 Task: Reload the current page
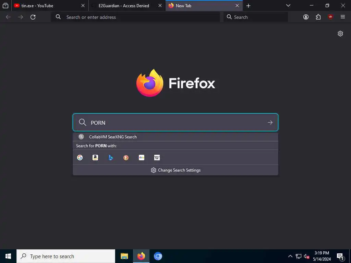(x=33, y=17)
